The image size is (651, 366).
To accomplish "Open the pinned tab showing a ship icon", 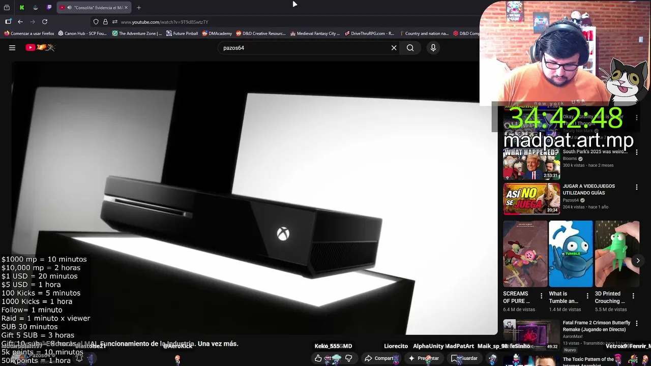I will [36, 8].
